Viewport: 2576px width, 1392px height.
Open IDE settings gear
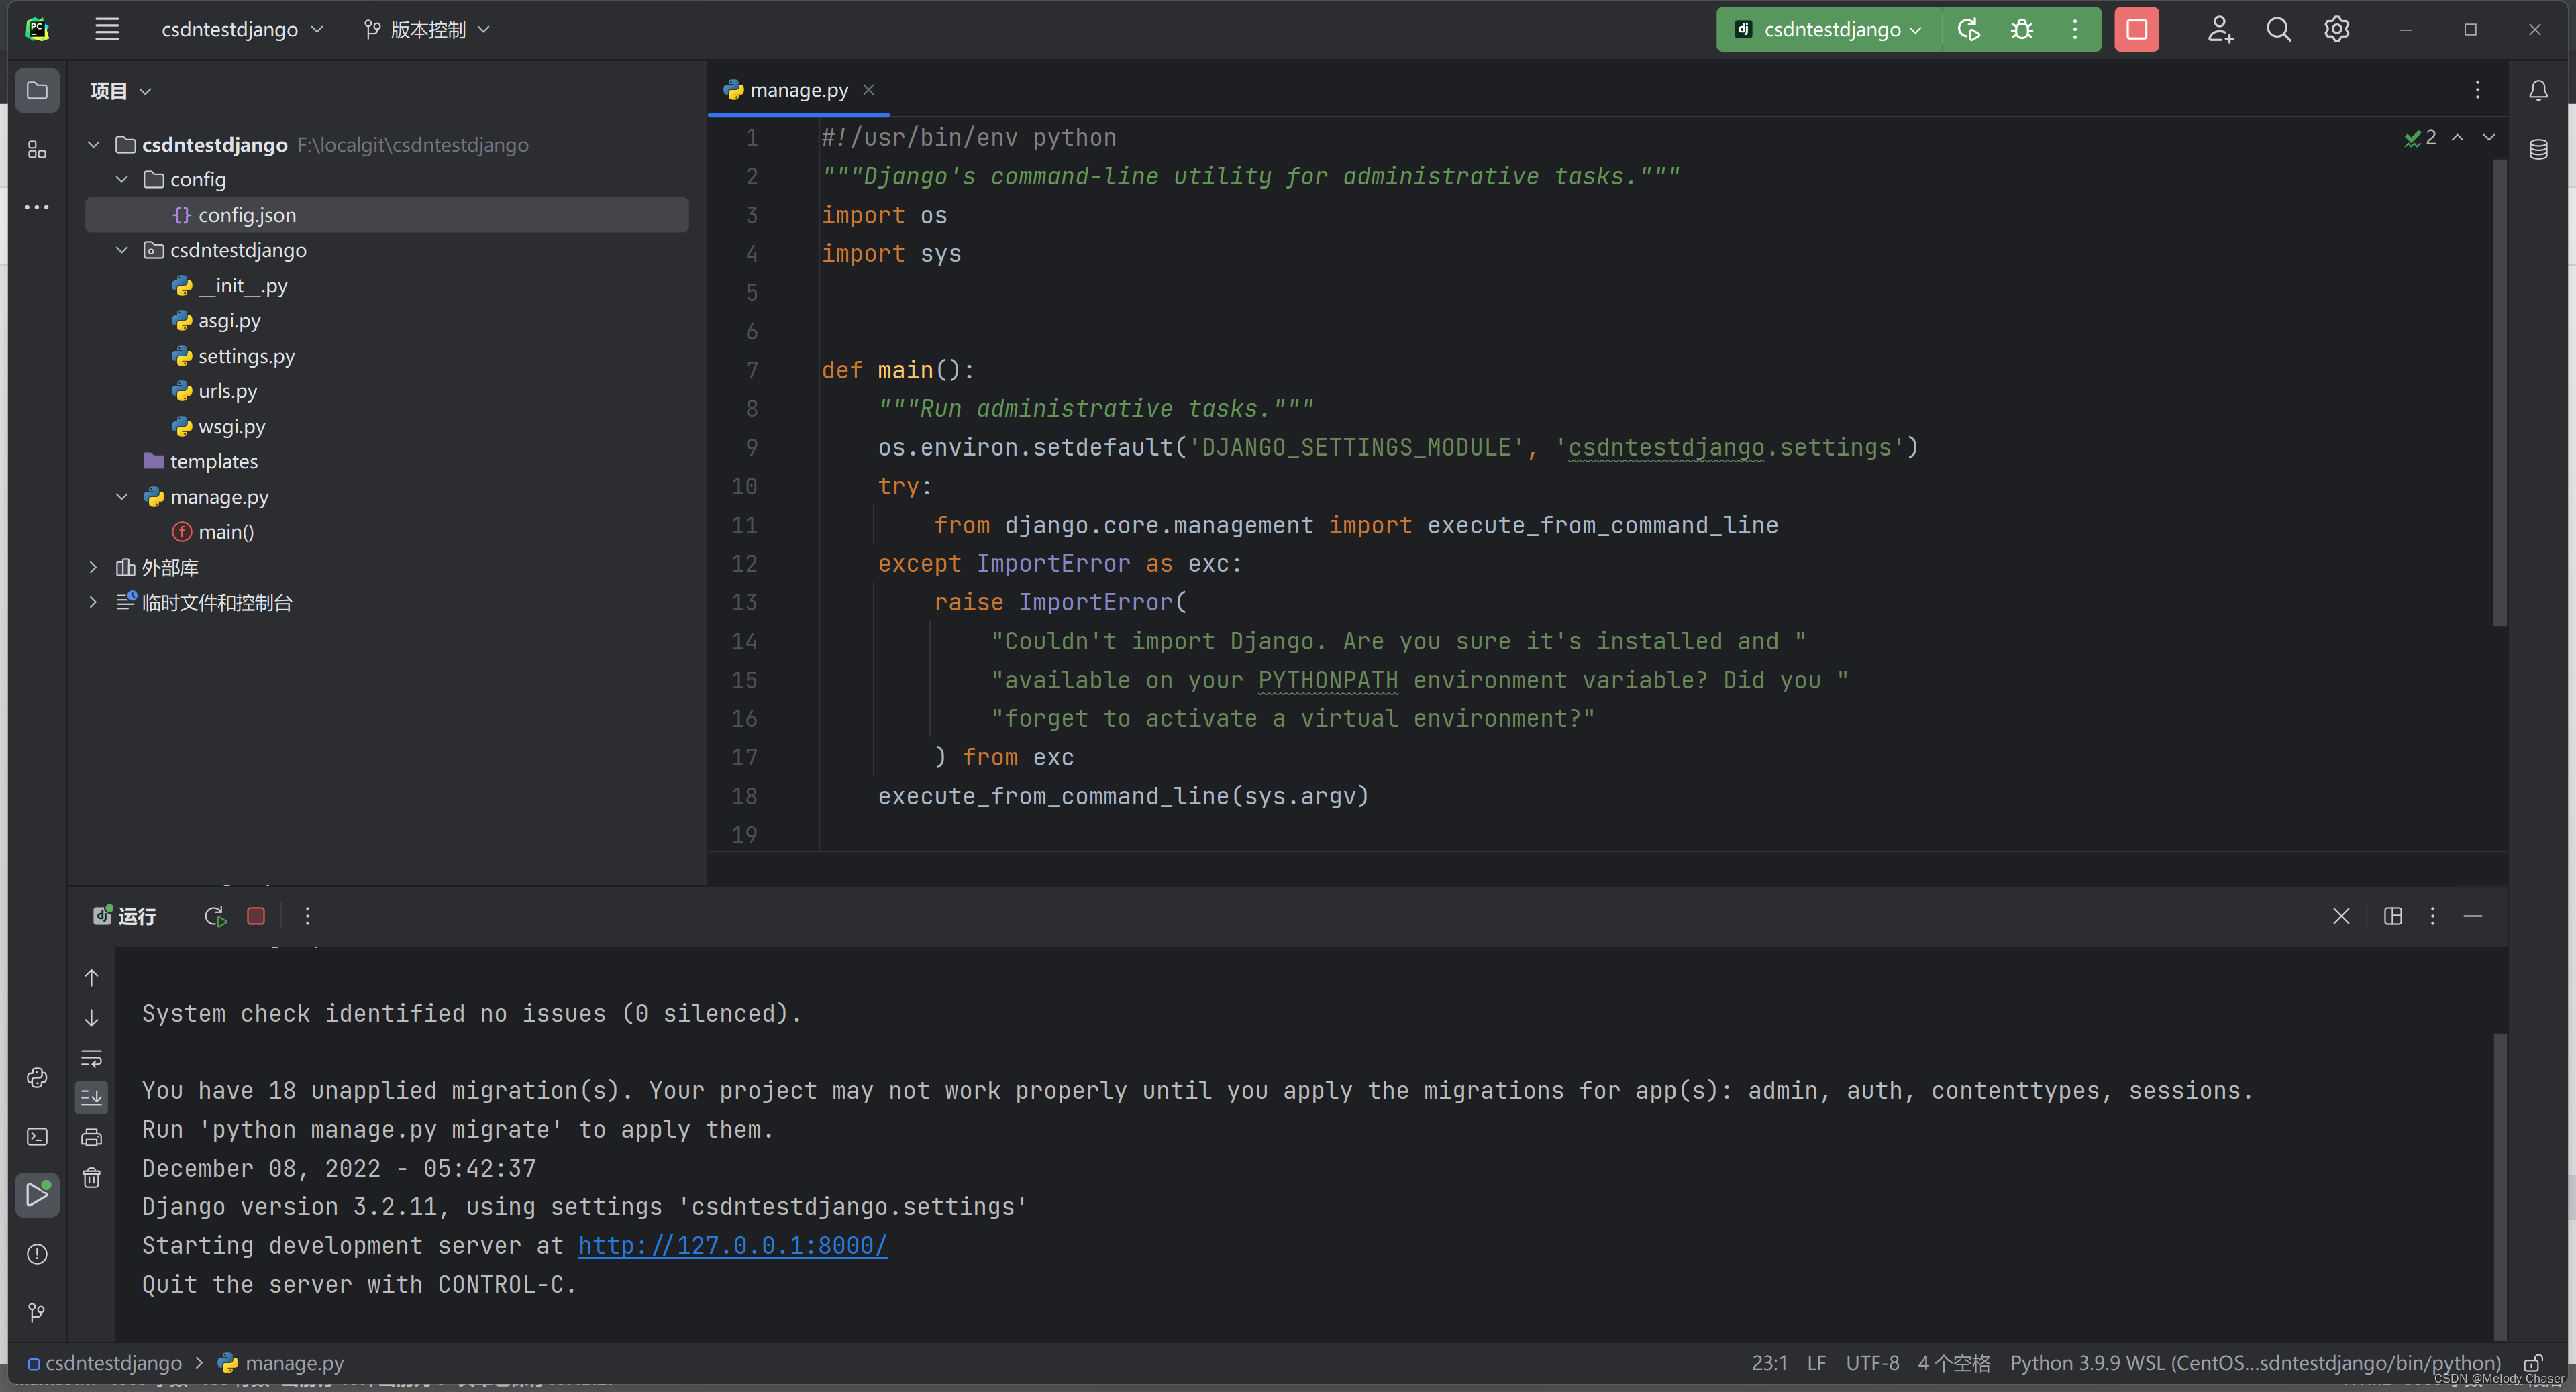pos(2337,29)
